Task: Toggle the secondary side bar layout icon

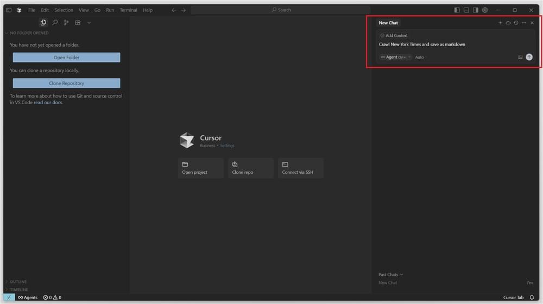Action: coord(476,10)
